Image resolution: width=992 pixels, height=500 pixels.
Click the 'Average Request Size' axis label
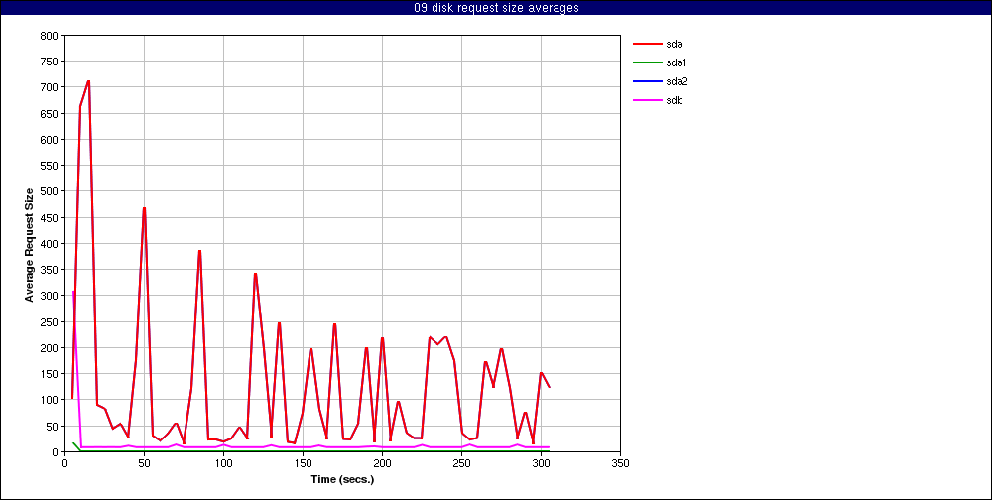coord(29,244)
